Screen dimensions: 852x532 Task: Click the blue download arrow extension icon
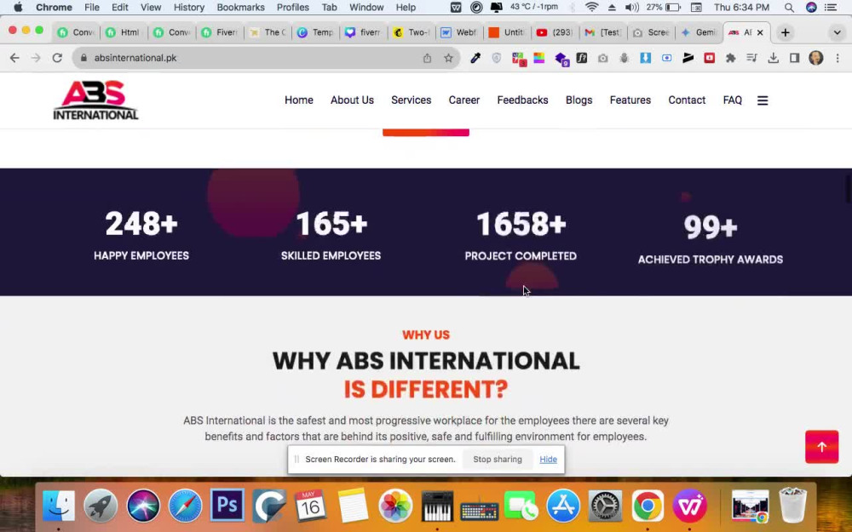tap(645, 58)
